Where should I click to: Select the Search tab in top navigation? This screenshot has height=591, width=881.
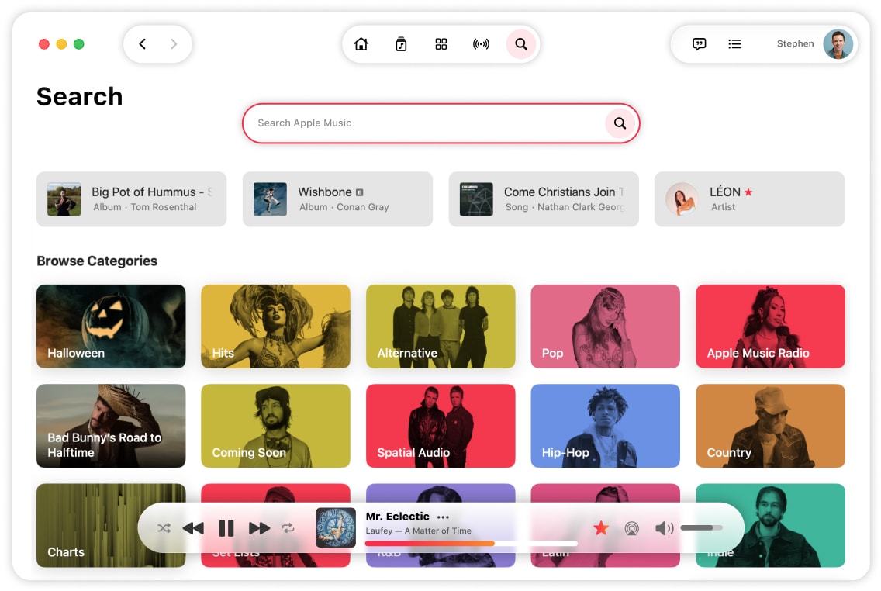click(x=521, y=44)
